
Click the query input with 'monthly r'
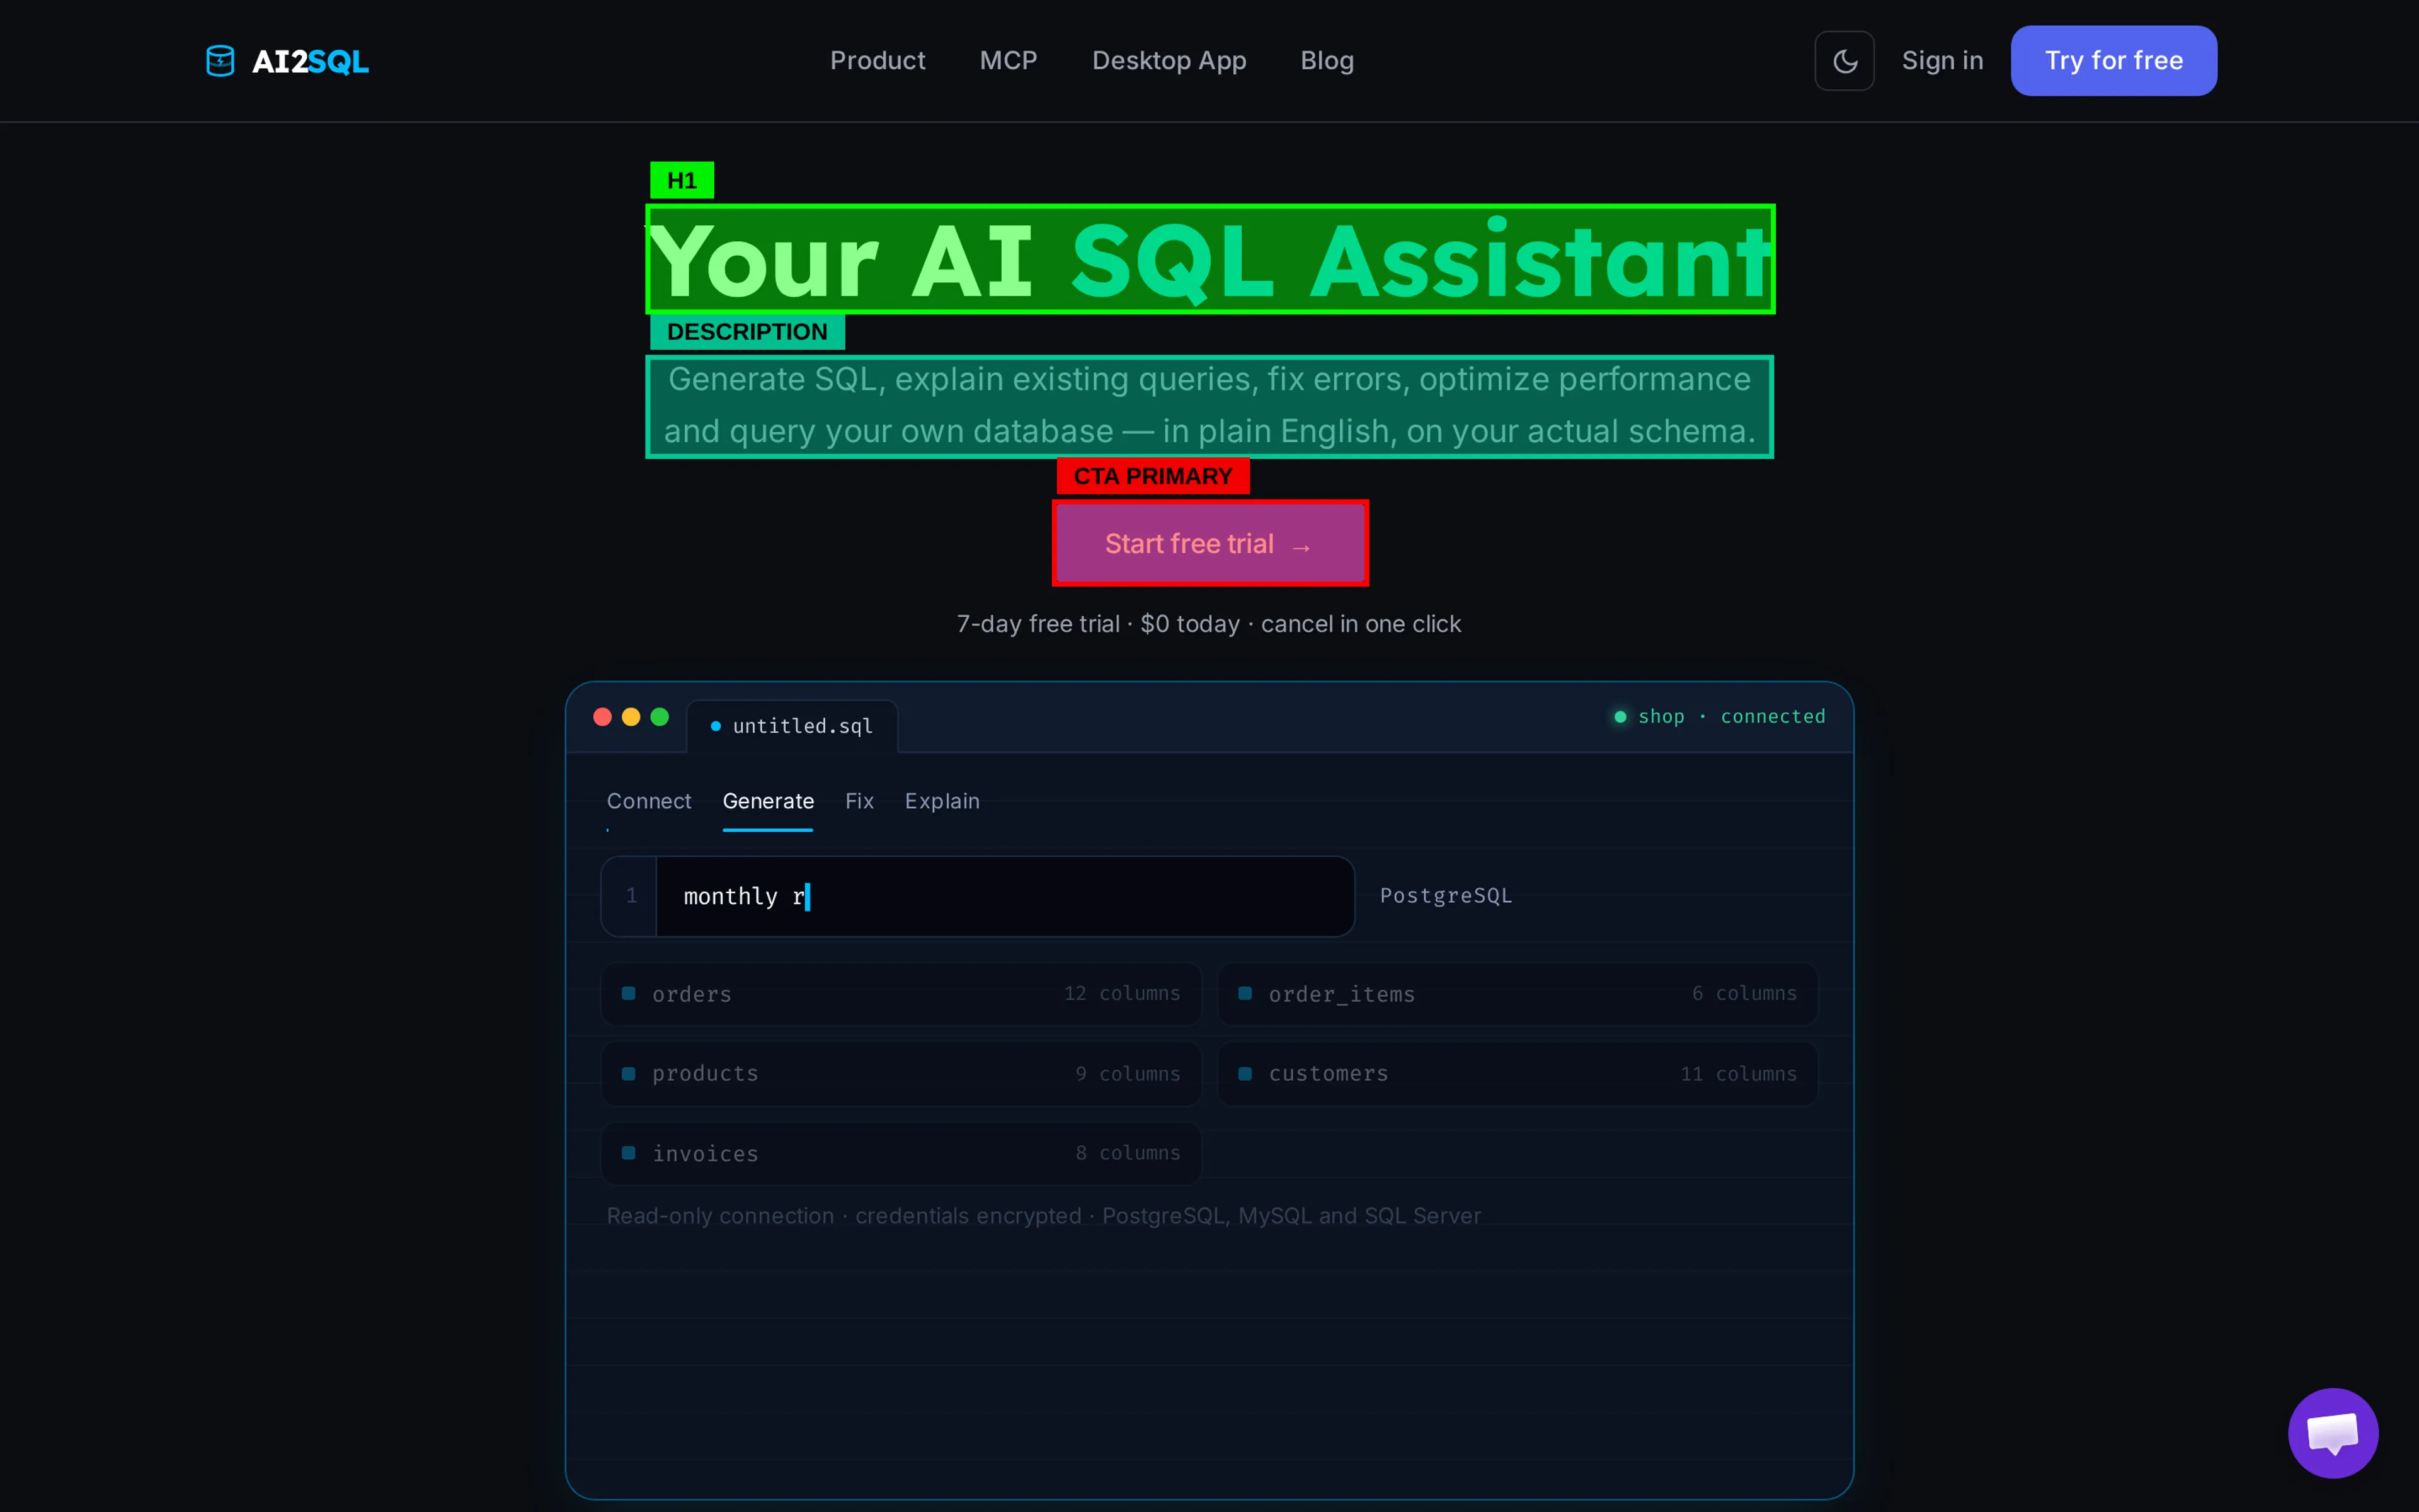coord(978,896)
